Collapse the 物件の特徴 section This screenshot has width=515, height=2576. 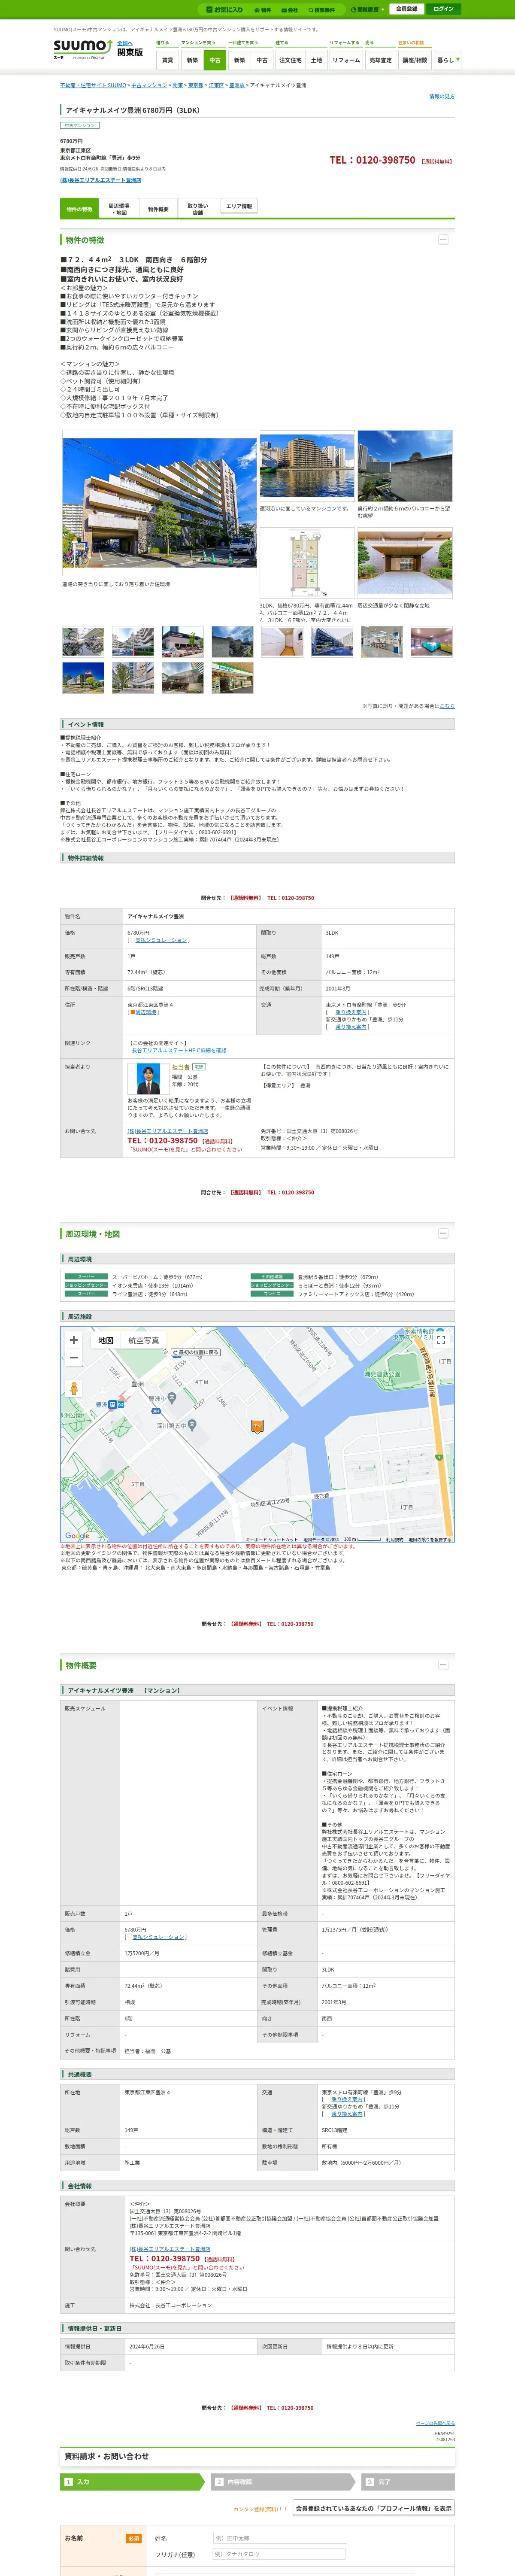coord(443,240)
